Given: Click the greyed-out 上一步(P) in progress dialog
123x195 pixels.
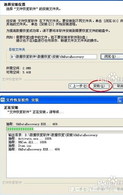Looking at the screenshot, I should [79, 189].
